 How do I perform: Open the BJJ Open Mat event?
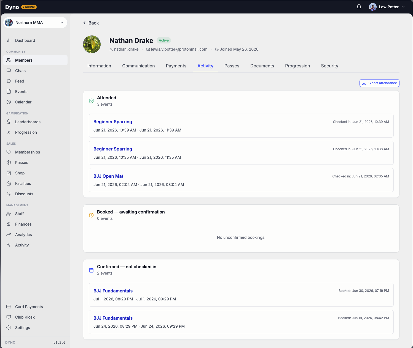(108, 176)
